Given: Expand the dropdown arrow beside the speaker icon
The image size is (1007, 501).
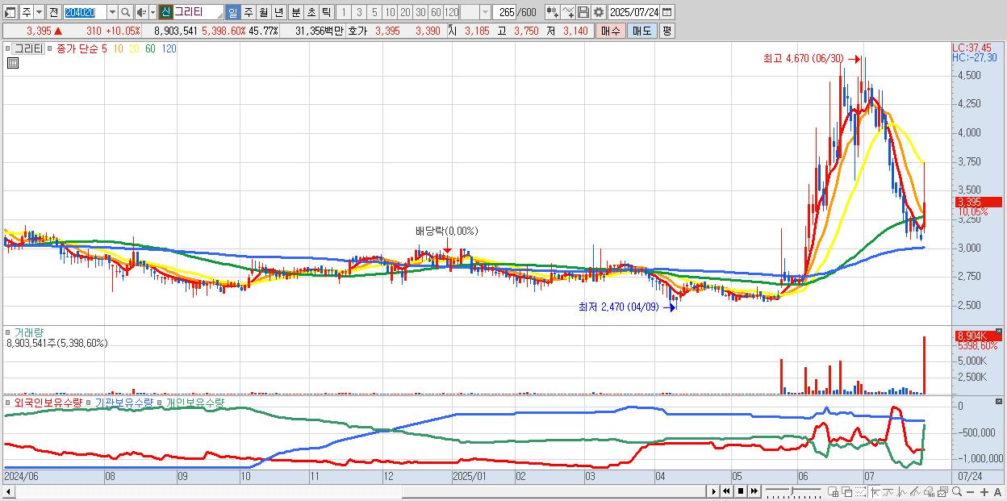Looking at the screenshot, I should pos(153,12).
